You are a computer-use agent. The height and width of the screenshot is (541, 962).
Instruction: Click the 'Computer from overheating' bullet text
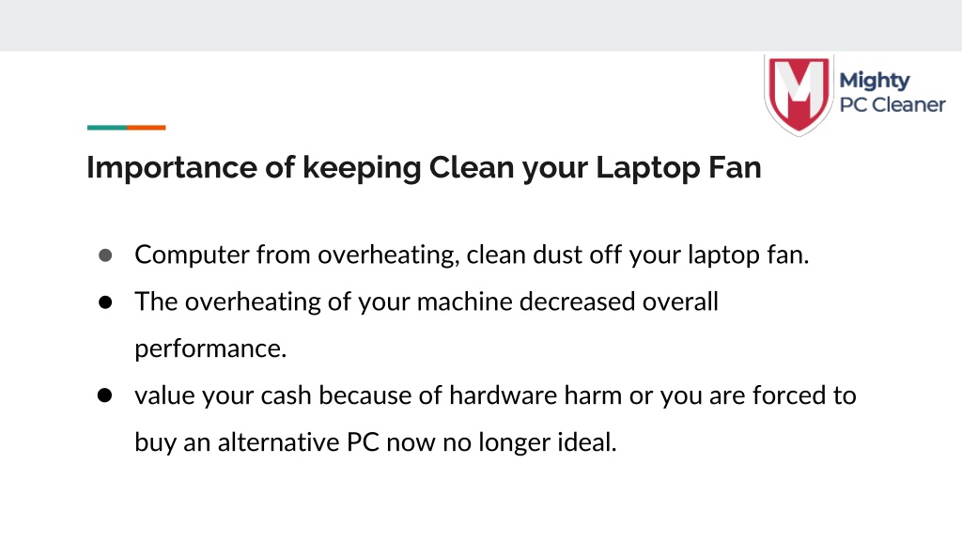[297, 255]
